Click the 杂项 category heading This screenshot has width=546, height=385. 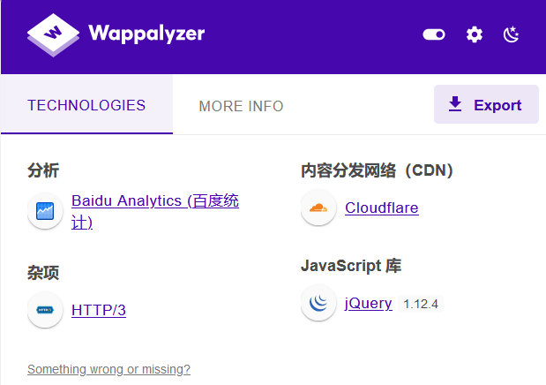point(43,272)
